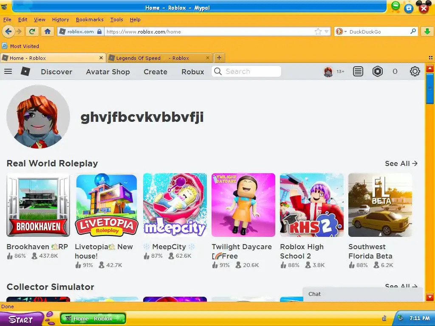Open the MeepCity game thumbnail
435x326 pixels.
coord(175,205)
